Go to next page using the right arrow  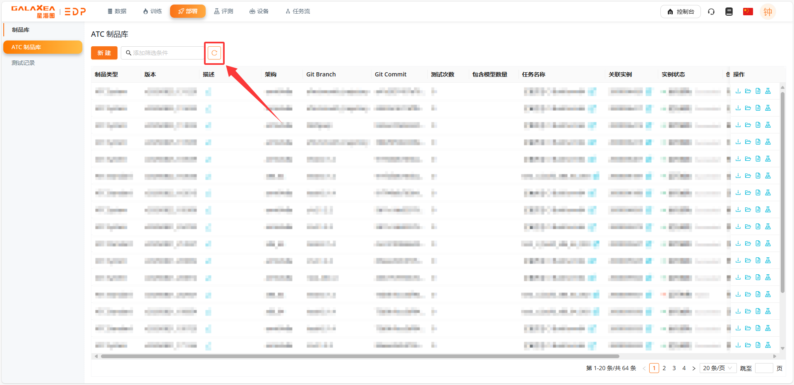694,368
